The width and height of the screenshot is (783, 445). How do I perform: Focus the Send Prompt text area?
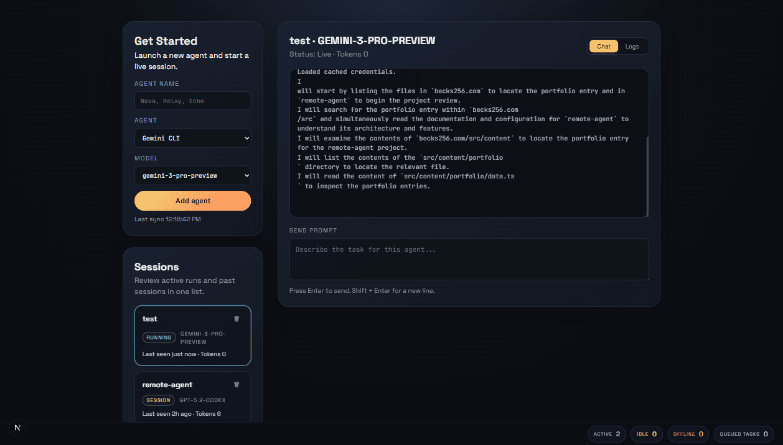point(469,259)
